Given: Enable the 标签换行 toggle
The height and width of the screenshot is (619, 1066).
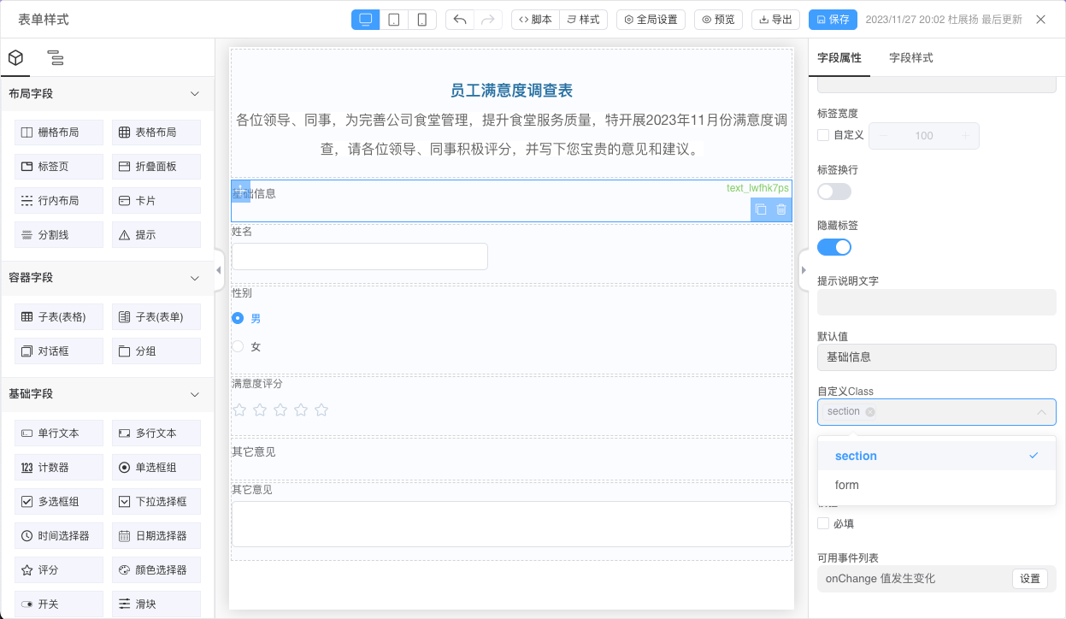Looking at the screenshot, I should (x=834, y=191).
